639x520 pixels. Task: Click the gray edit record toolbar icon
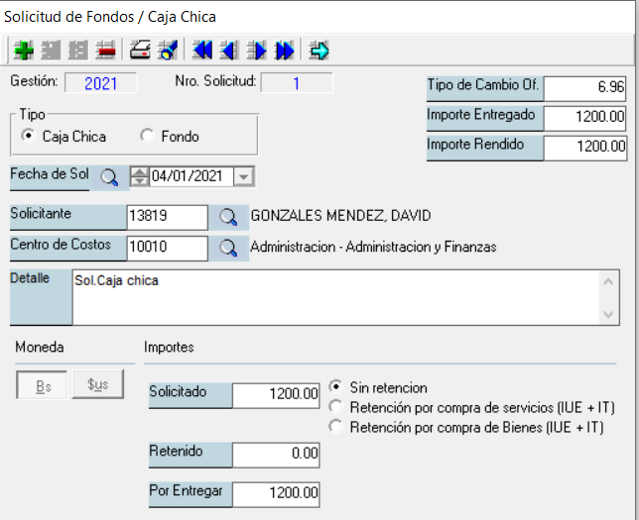tap(51, 51)
